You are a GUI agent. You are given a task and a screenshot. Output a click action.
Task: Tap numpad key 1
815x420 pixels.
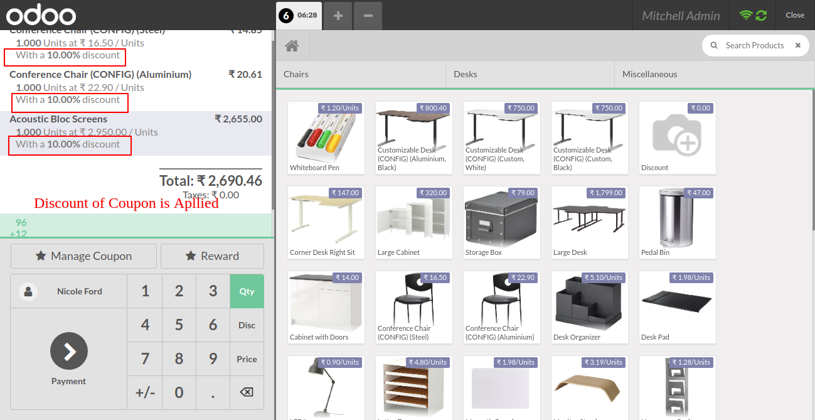click(x=145, y=291)
